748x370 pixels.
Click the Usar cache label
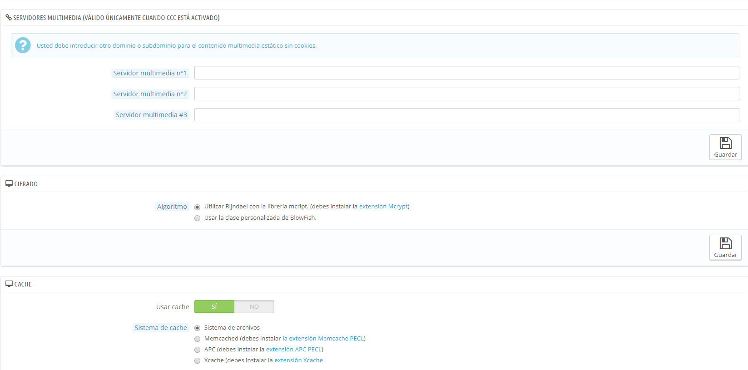pyautogui.click(x=173, y=307)
